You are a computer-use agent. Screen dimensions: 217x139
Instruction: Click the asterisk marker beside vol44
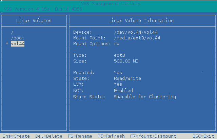(x=7, y=45)
